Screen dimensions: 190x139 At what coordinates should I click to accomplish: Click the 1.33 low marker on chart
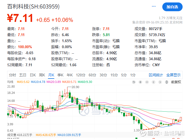click(x=137, y=130)
